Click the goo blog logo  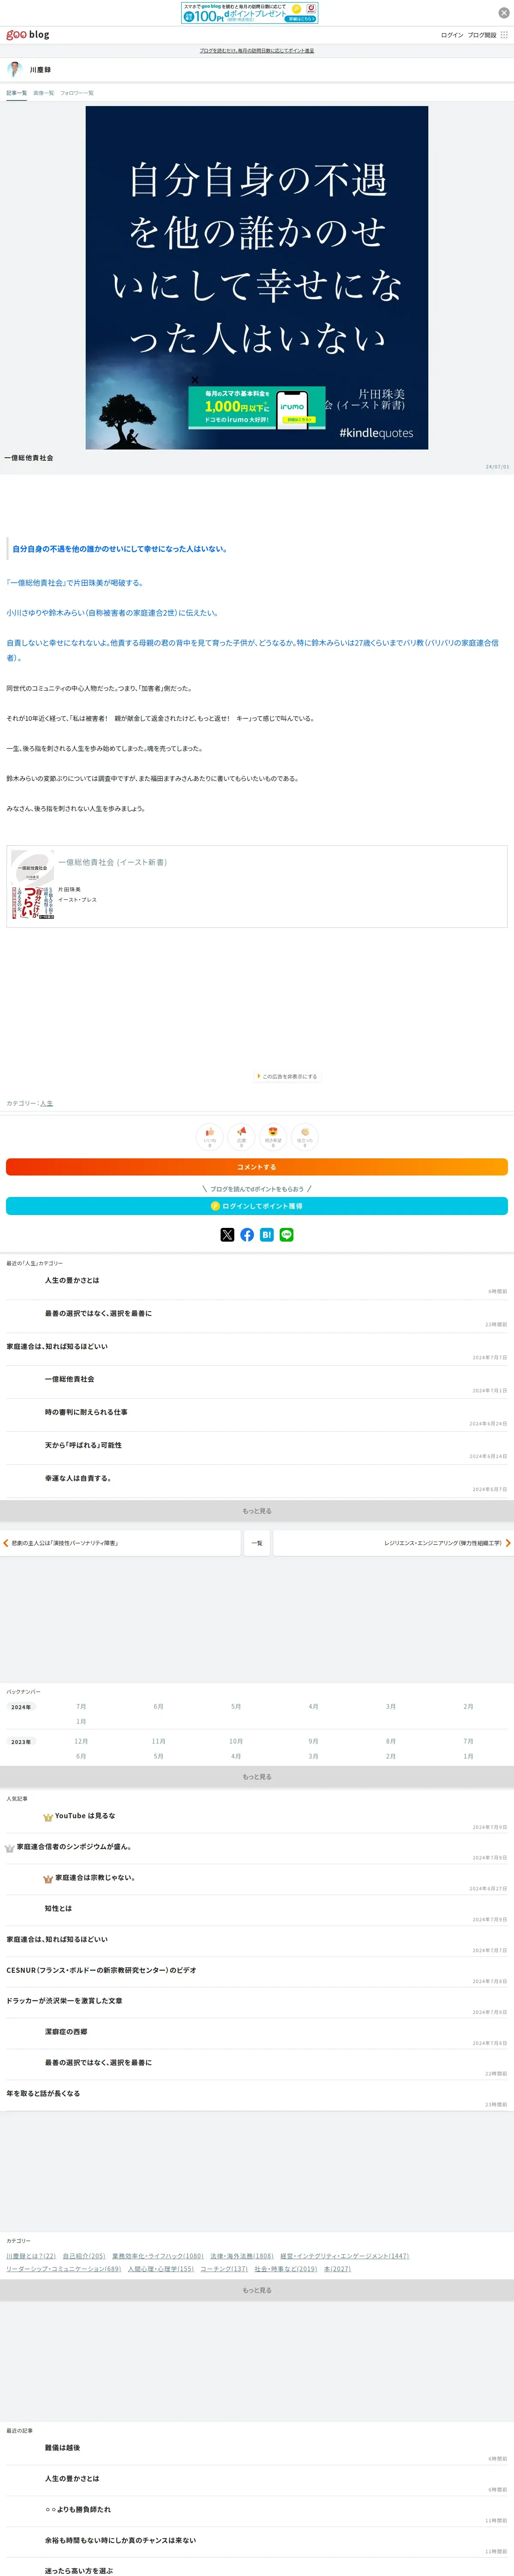[28, 35]
